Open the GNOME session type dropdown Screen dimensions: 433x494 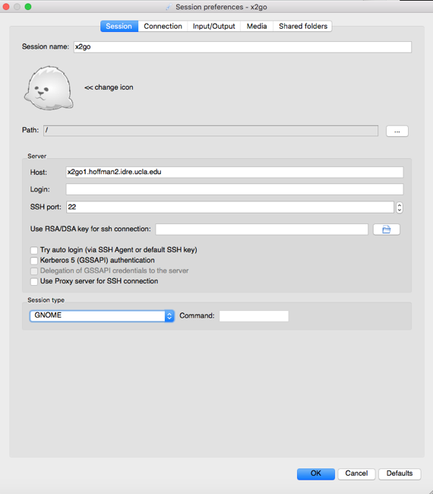click(x=102, y=315)
